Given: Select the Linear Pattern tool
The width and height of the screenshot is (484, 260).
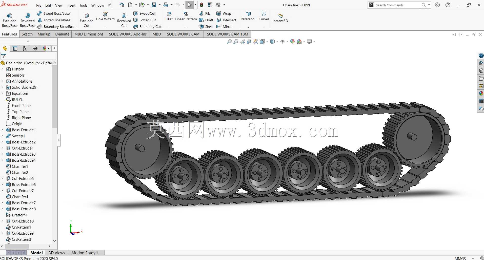Looking at the screenshot, I should pos(186,16).
